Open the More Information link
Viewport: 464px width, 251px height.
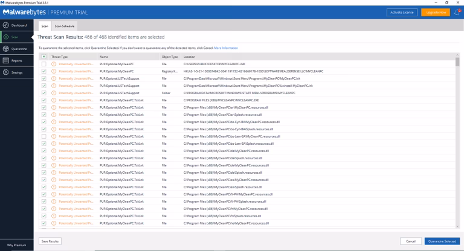[226, 48]
